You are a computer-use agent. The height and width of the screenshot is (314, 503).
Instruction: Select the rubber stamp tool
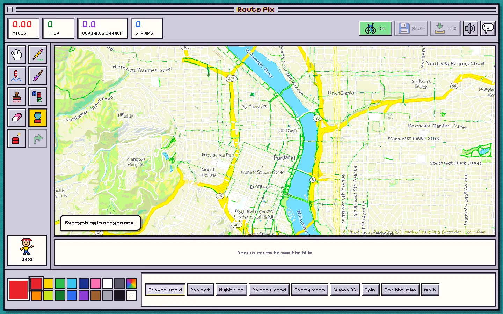tap(17, 97)
